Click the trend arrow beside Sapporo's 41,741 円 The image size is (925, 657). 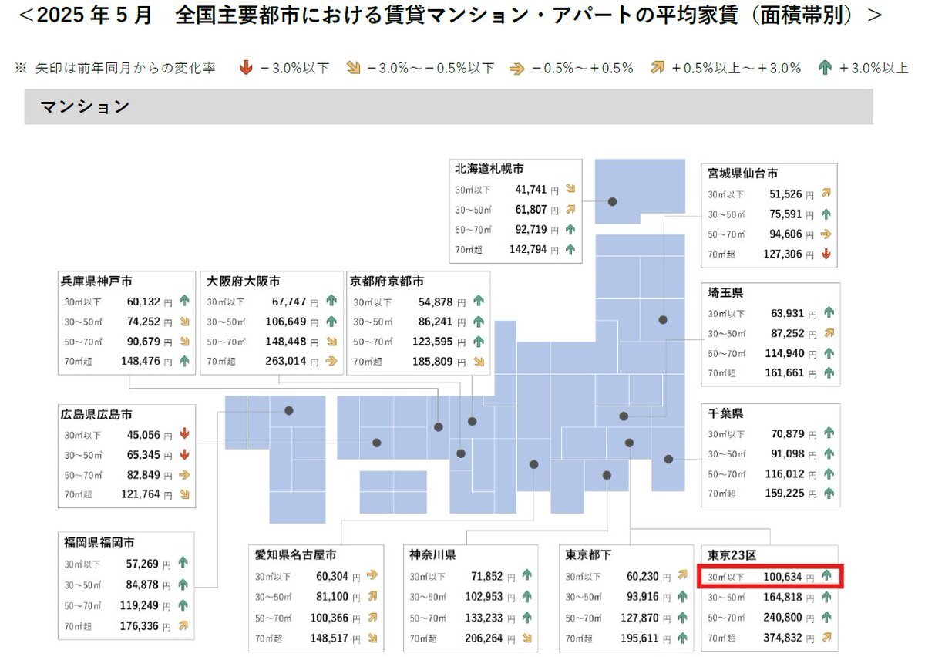coord(570,188)
